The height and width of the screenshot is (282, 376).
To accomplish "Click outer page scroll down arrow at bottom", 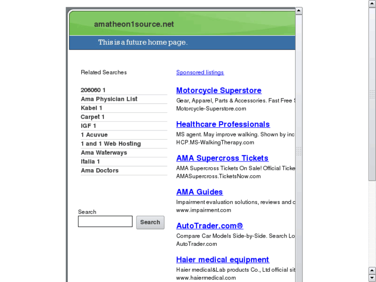I will click(372, 278).
